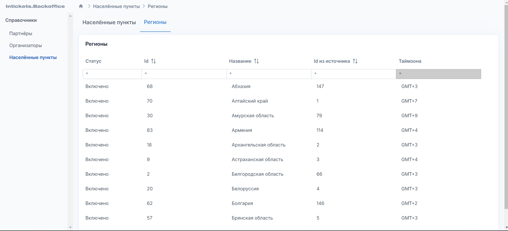Click Населённые пункты breadcrumb link
508x231 pixels.
pos(116,6)
